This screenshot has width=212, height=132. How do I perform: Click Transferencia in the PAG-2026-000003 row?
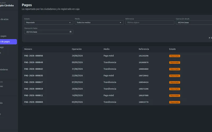tap(110, 102)
